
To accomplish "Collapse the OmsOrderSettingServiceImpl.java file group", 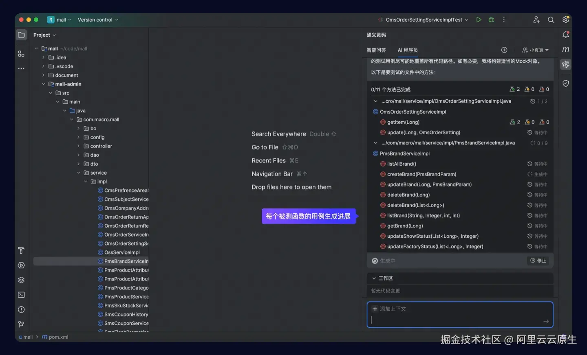I will point(375,101).
